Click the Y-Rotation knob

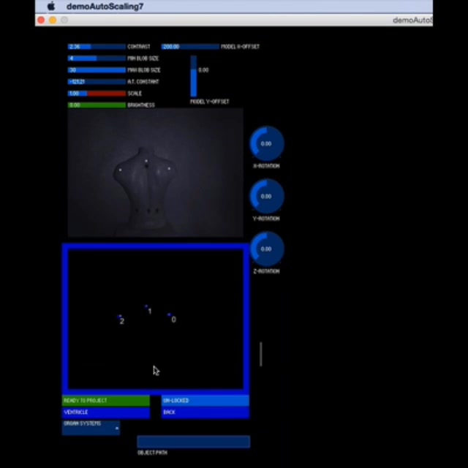266,197
